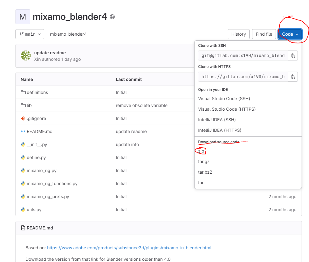Click mixamo_blender4 breadcrumb path
The height and width of the screenshot is (262, 309).
tap(68, 34)
